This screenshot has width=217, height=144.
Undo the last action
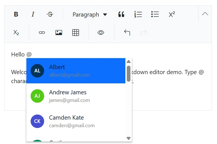127,33
